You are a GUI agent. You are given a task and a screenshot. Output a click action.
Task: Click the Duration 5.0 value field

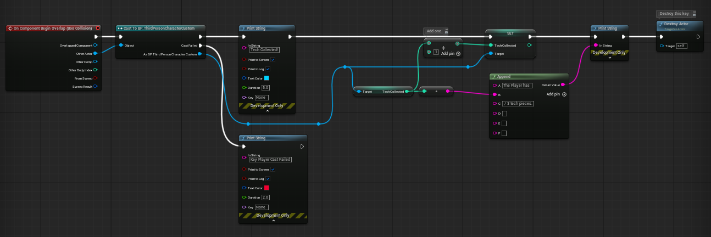click(x=266, y=87)
